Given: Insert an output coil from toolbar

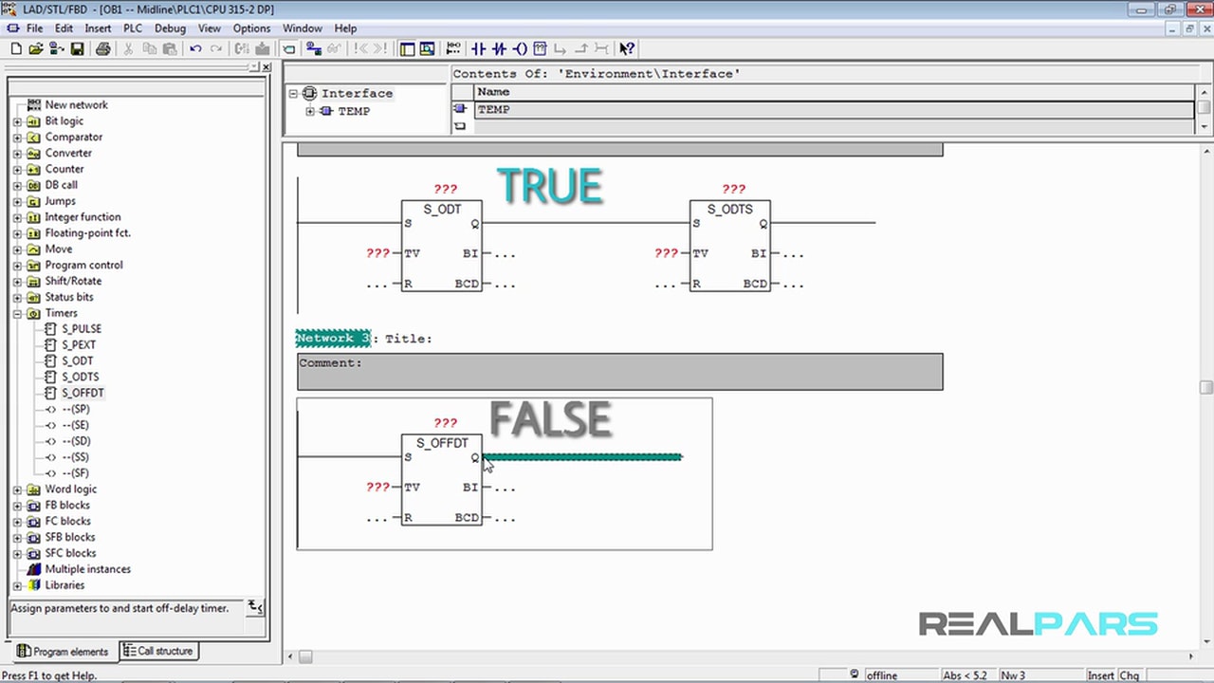Looking at the screenshot, I should coord(520,48).
